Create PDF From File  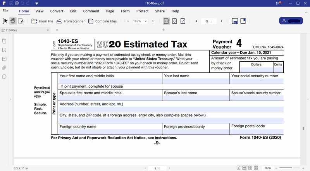pyautogui.click(x=42, y=21)
